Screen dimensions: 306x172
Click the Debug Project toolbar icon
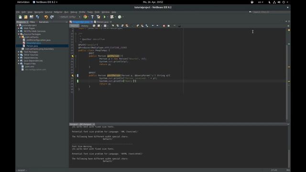[x=112, y=17]
